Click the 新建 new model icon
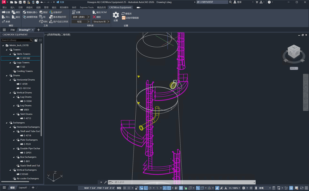The height and width of the screenshot is (191, 309). [x=3, y=22]
